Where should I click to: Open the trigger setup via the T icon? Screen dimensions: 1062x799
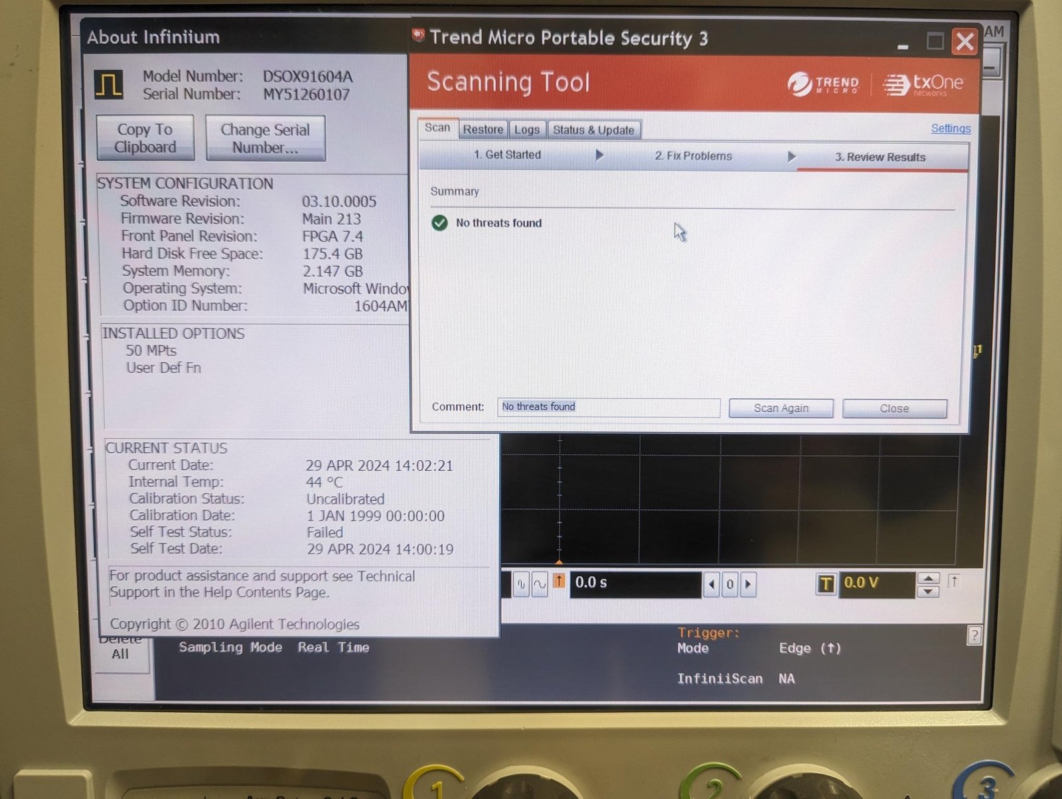click(x=826, y=584)
